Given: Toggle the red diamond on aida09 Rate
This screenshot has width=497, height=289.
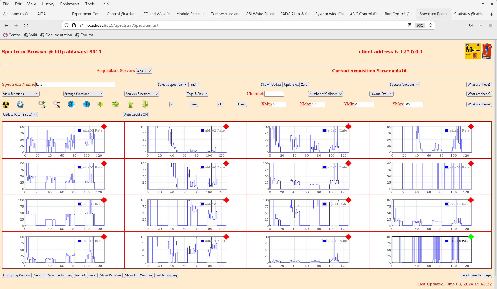Looking at the screenshot, I should (x=104, y=200).
